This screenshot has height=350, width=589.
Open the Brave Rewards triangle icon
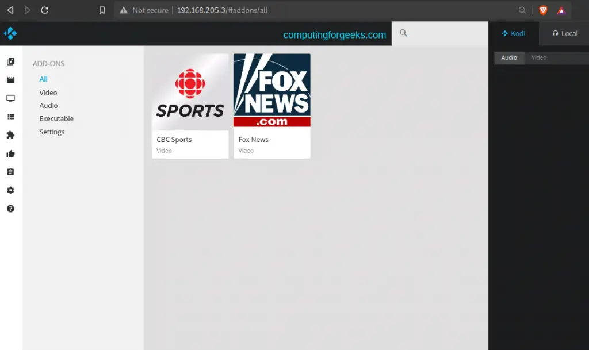point(561,10)
